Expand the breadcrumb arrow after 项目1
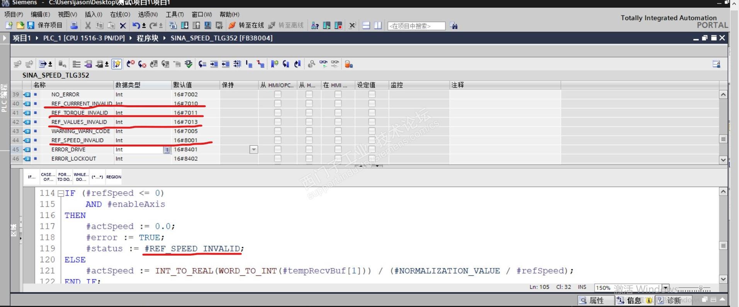Viewport: 739px width, 307px height. pyautogui.click(x=37, y=38)
